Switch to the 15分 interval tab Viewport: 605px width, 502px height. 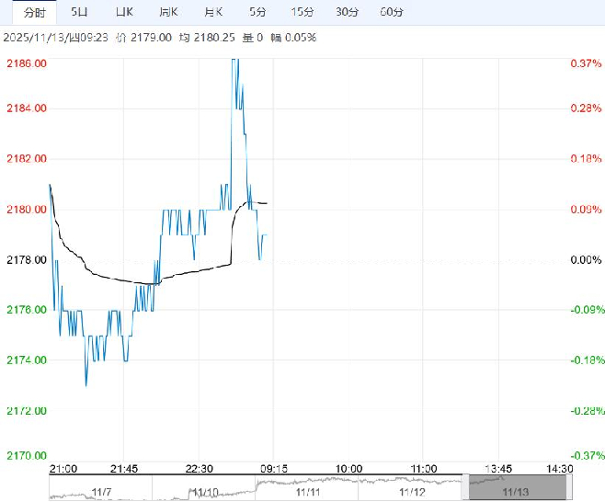(x=302, y=12)
